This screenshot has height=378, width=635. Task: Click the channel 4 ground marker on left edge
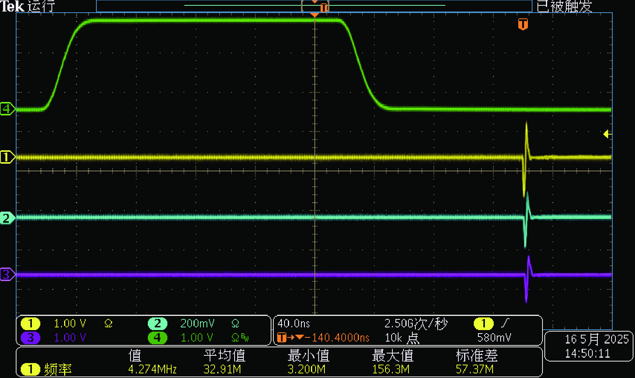pos(7,109)
